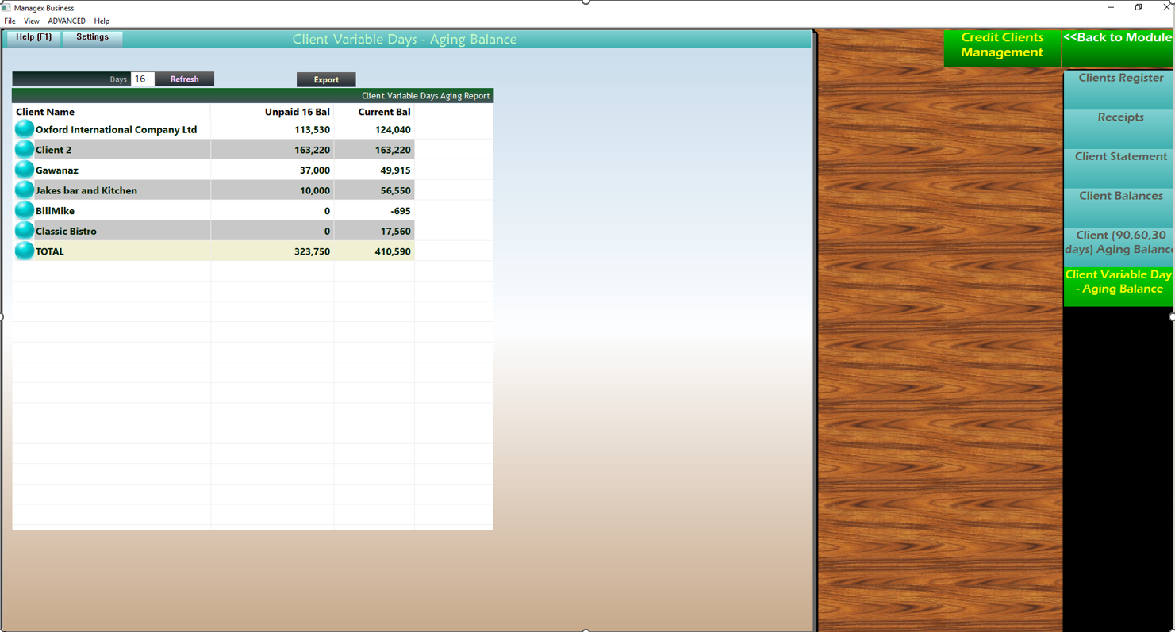
Task: Select the BillMike row sphere icon
Action: 23,209
